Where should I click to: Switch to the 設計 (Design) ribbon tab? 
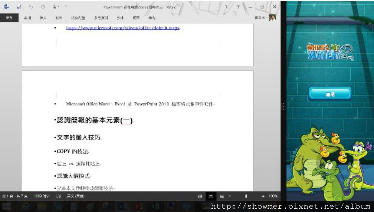[x=59, y=18]
